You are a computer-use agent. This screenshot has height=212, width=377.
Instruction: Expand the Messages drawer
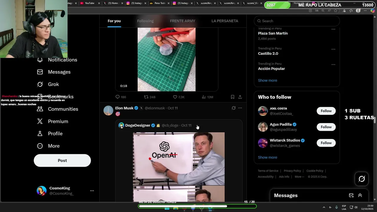coord(360,196)
